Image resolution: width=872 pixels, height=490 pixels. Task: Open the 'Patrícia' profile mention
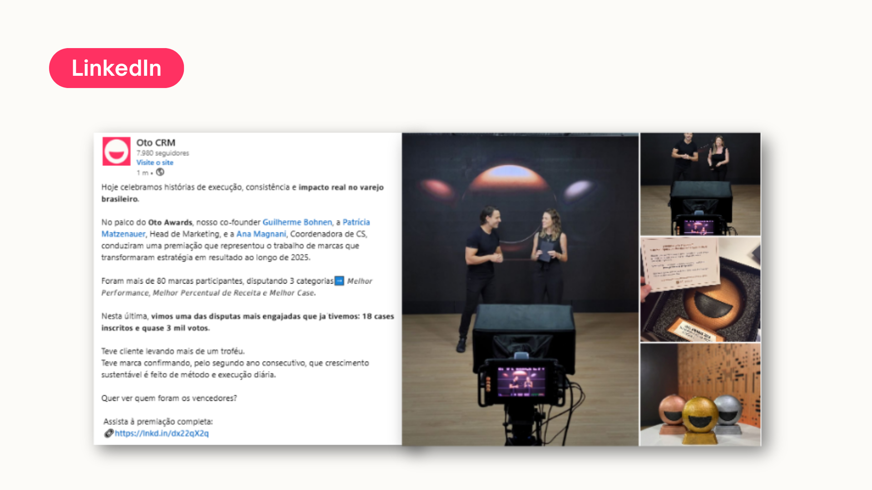coord(356,222)
